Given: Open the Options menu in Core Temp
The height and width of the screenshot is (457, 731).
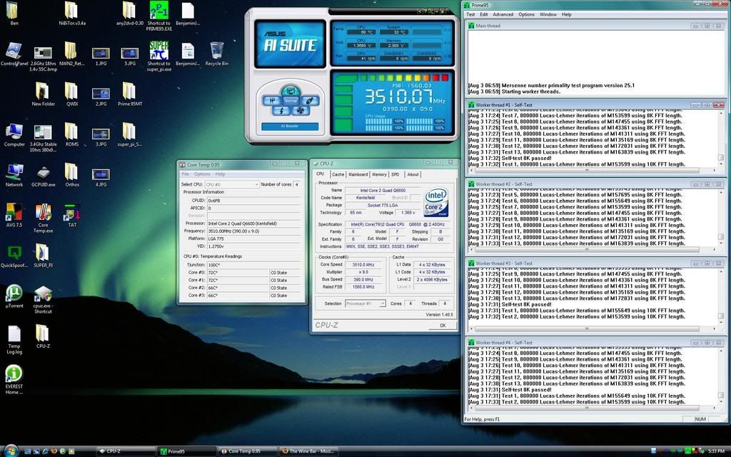Looking at the screenshot, I should [202, 174].
